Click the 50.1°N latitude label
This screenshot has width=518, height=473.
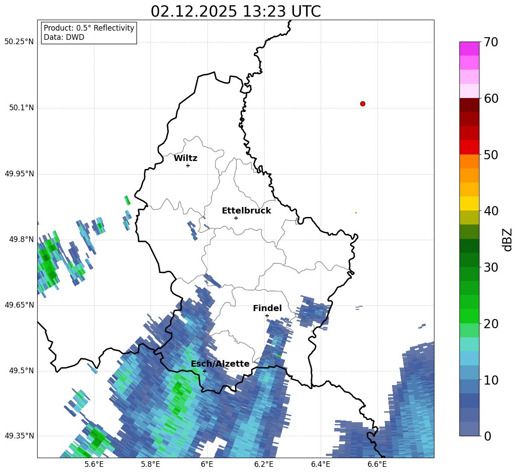tap(21, 108)
